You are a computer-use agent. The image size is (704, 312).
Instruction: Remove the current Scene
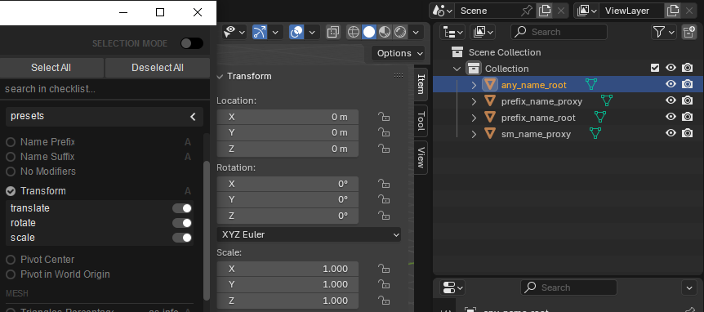(x=561, y=11)
